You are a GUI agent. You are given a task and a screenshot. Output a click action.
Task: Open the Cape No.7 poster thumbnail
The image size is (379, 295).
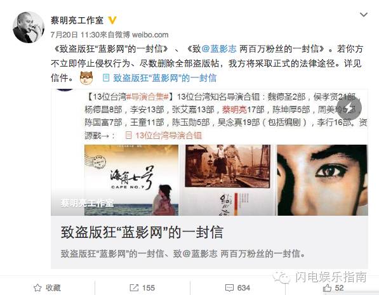pyautogui.click(x=131, y=180)
